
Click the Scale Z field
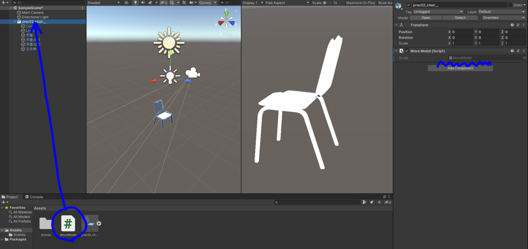[x=515, y=43]
